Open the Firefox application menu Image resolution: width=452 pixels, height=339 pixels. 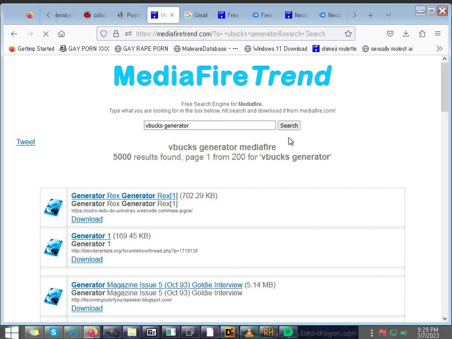click(x=437, y=34)
